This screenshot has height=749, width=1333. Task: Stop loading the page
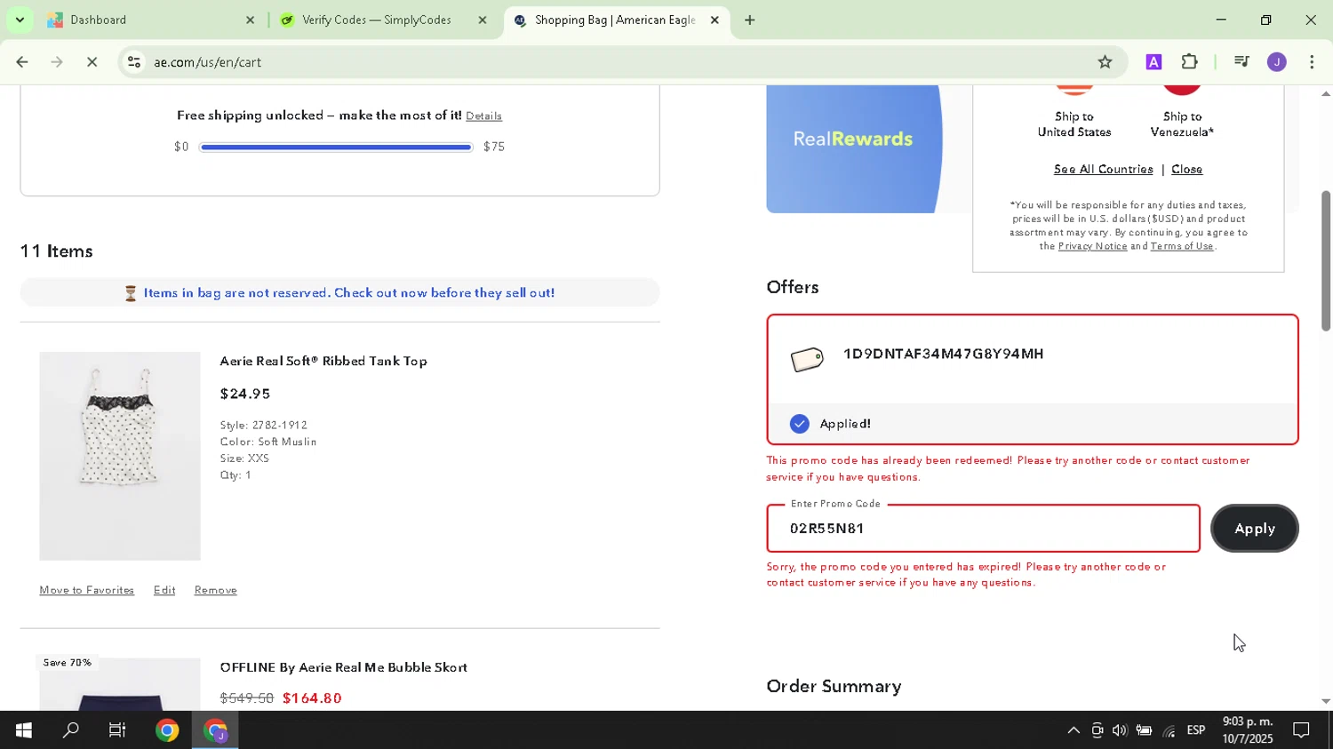coord(92,62)
